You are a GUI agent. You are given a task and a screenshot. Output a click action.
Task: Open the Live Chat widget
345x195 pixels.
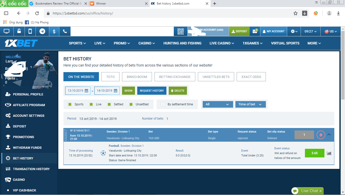(x=307, y=191)
